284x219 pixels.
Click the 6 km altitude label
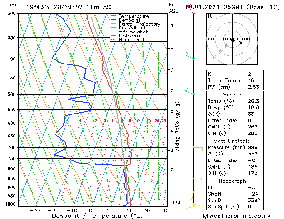172,91
